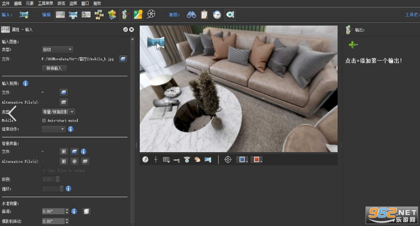Image resolution: width=420 pixels, height=226 pixels.
Task: Click the 级别 level value field
Action: pyautogui.click(x=49, y=179)
